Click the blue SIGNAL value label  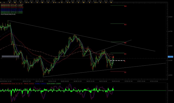[x=40, y=84]
